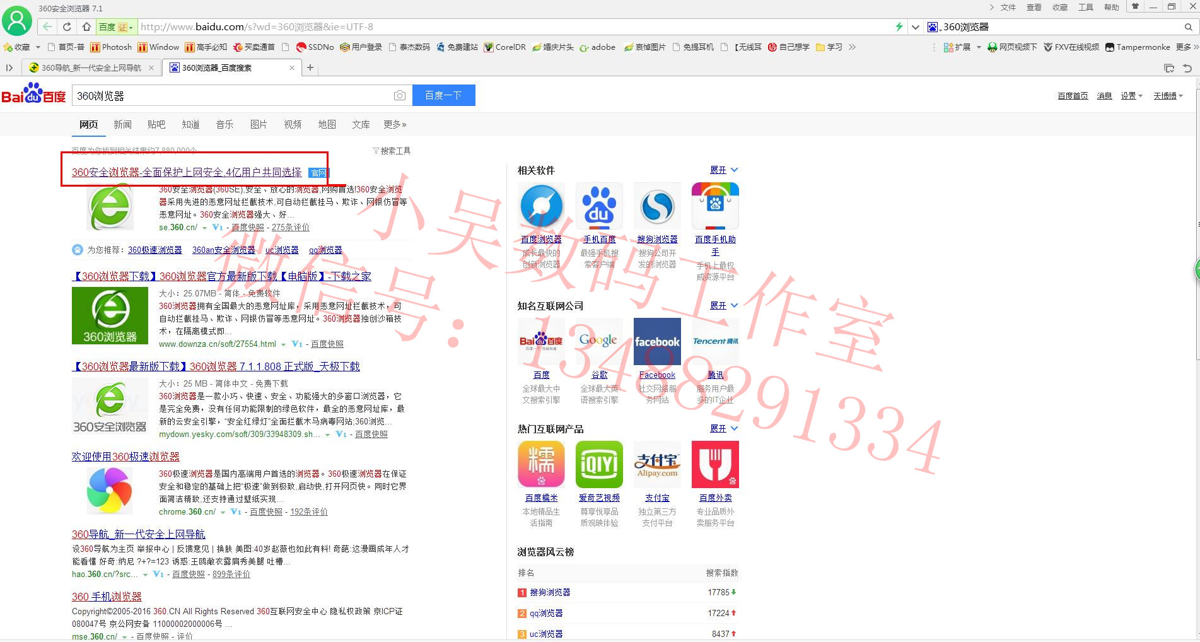
Task: Click the 网页视频下 mushroom extension icon
Action: [x=992, y=47]
